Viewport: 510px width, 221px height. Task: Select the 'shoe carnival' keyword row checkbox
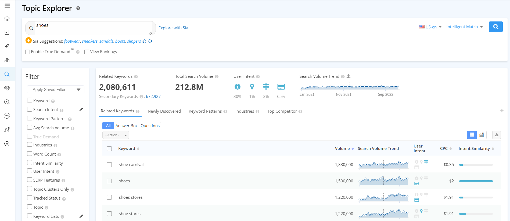coord(109,165)
